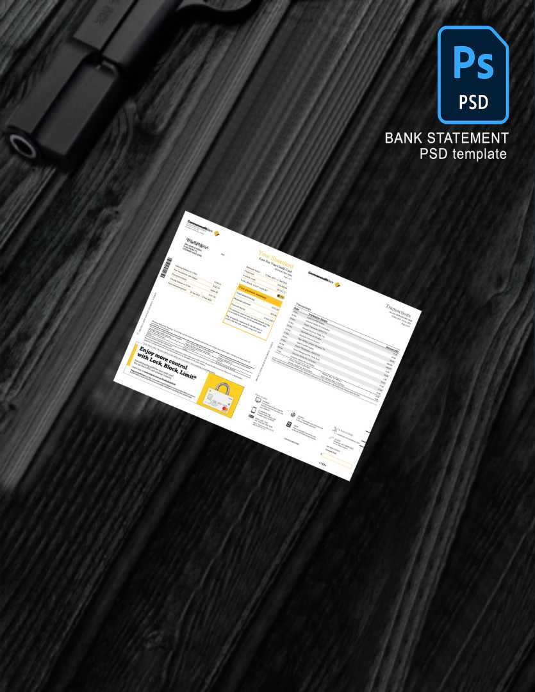Click the Photoshop PSD file icon
Screen dimensions: 535x692
pos(472,75)
